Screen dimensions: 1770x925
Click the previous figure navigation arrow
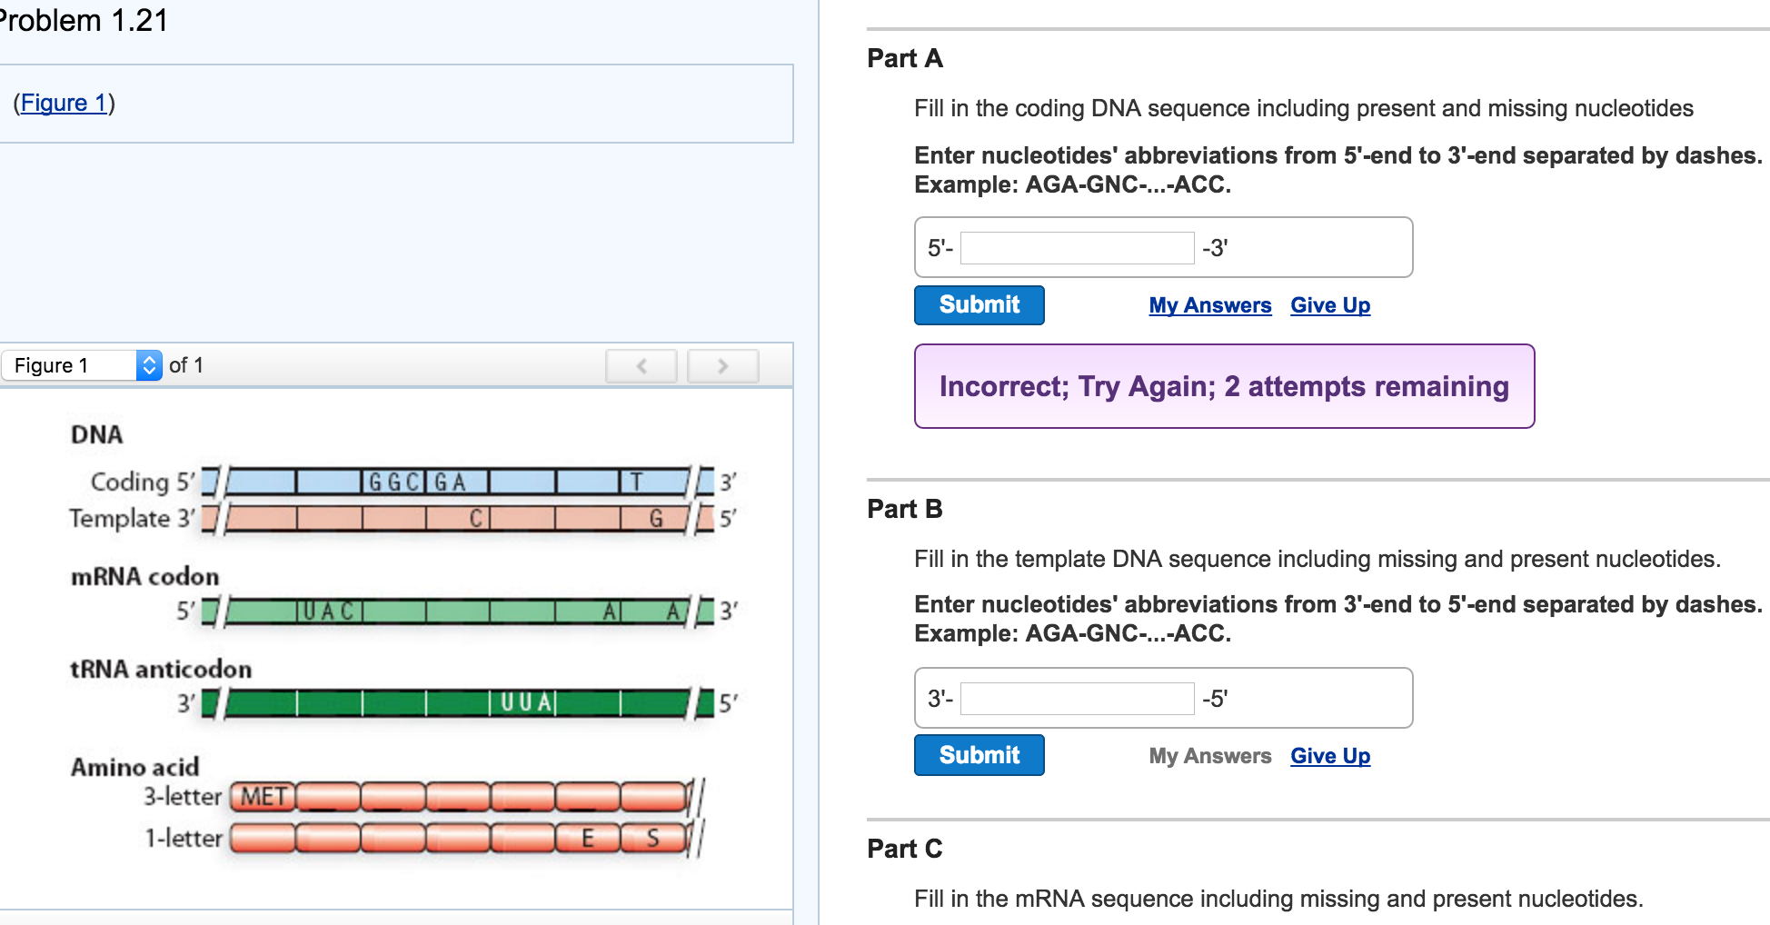[641, 365]
